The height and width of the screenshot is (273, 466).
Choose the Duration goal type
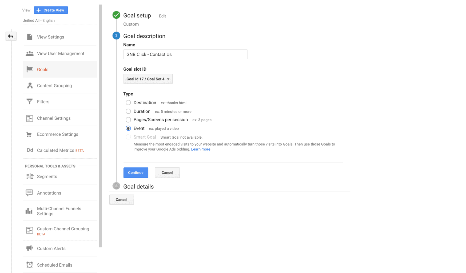(128, 111)
